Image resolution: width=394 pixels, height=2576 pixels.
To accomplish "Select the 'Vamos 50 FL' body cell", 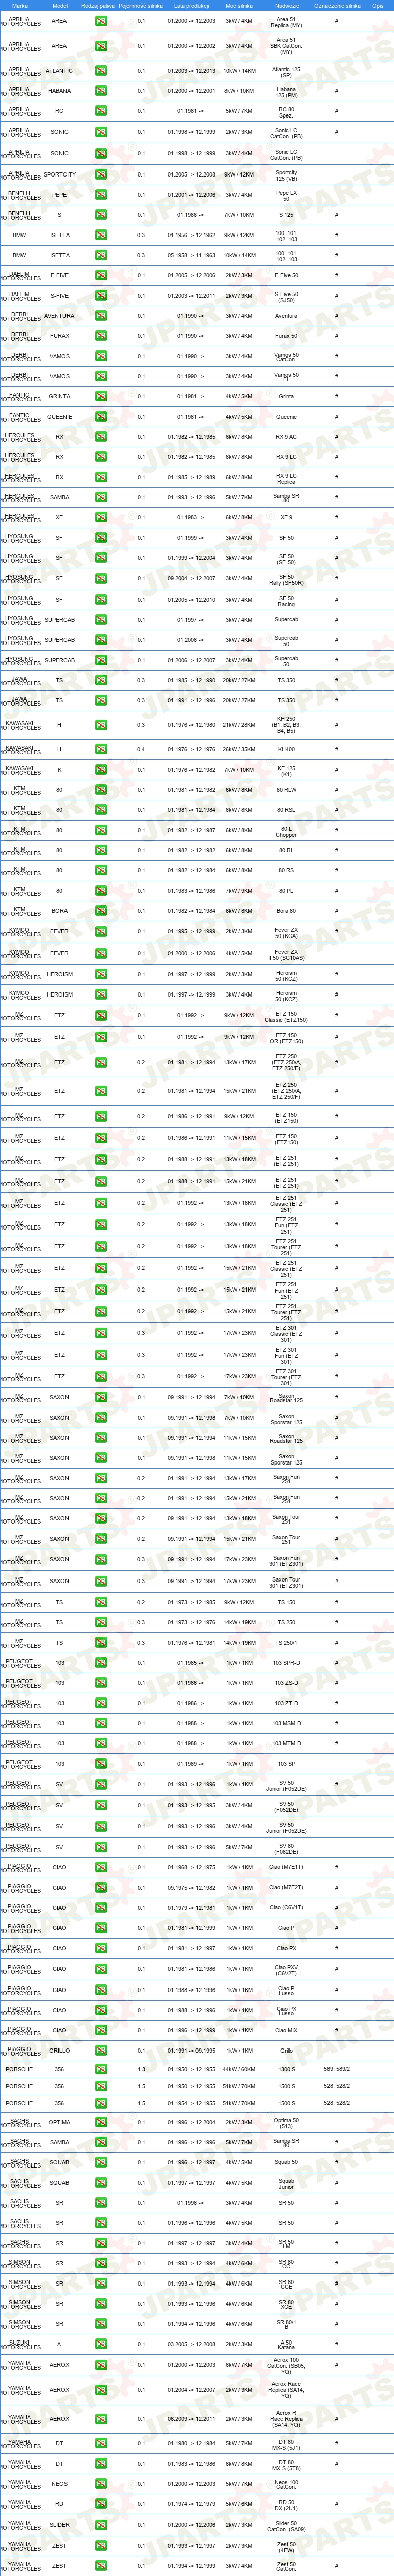I will 286,376.
